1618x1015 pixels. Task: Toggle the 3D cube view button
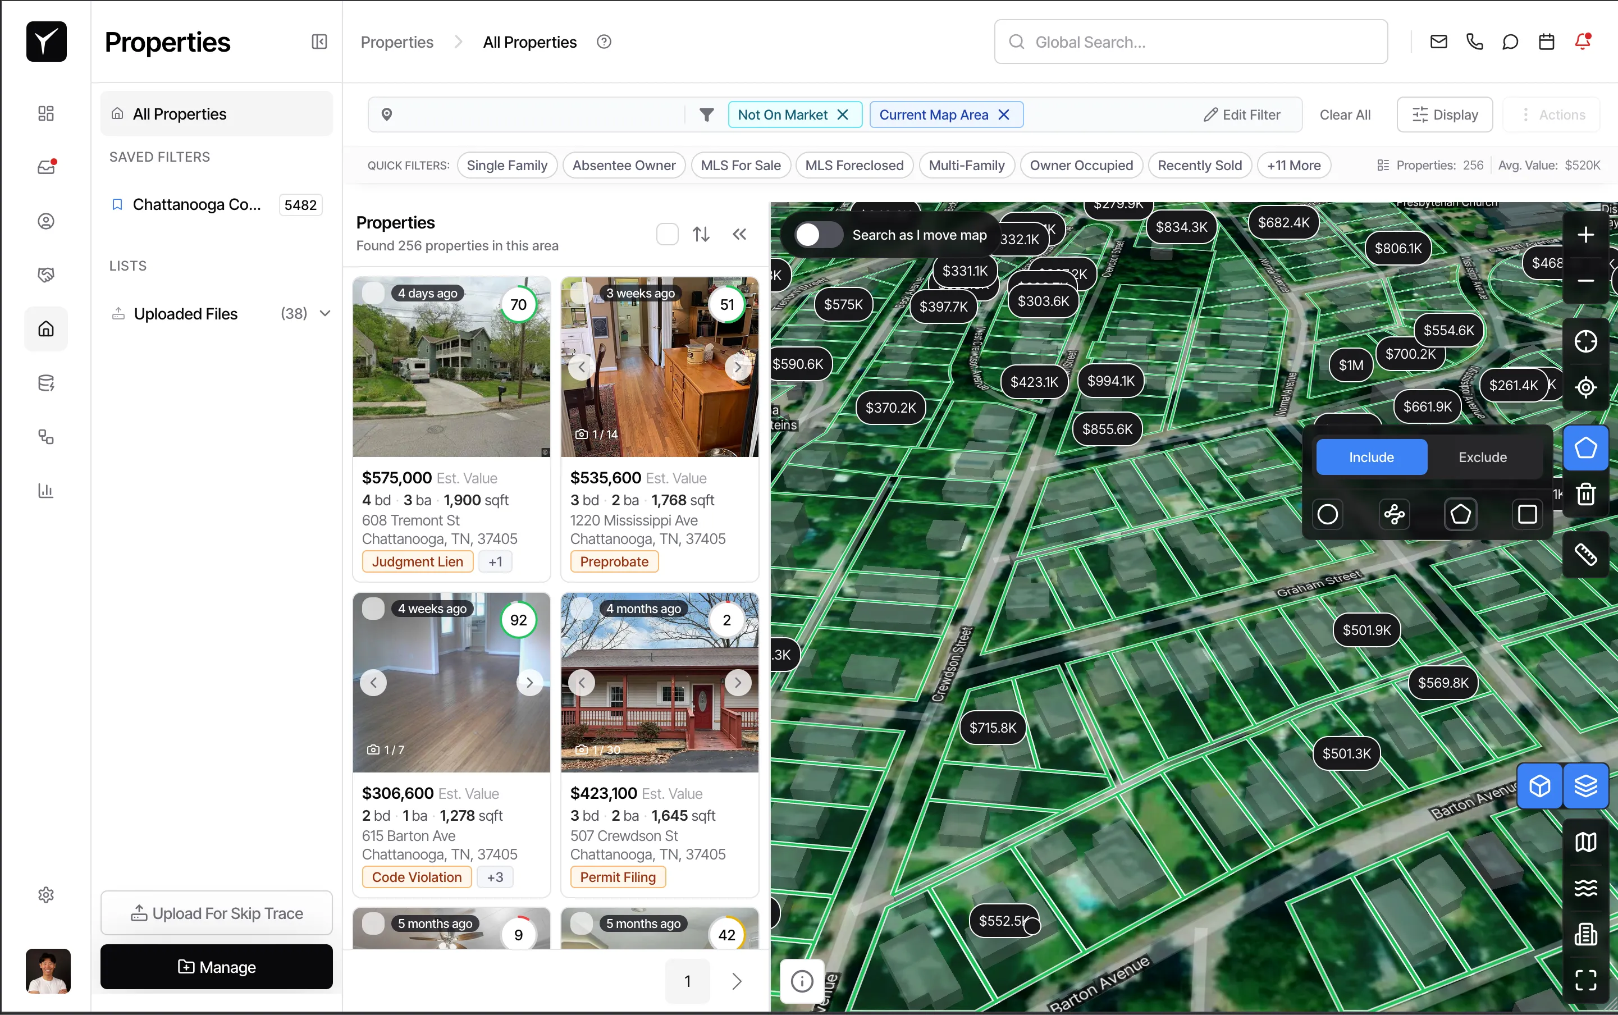(x=1539, y=785)
